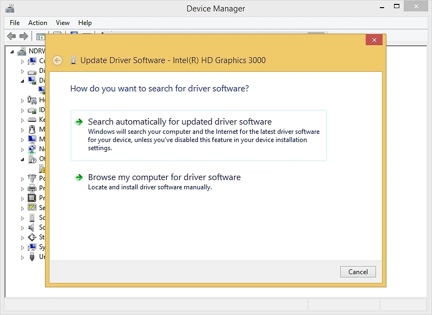Select the Sound speaker icon
Screen dimensions: 432x315
(x=32, y=227)
